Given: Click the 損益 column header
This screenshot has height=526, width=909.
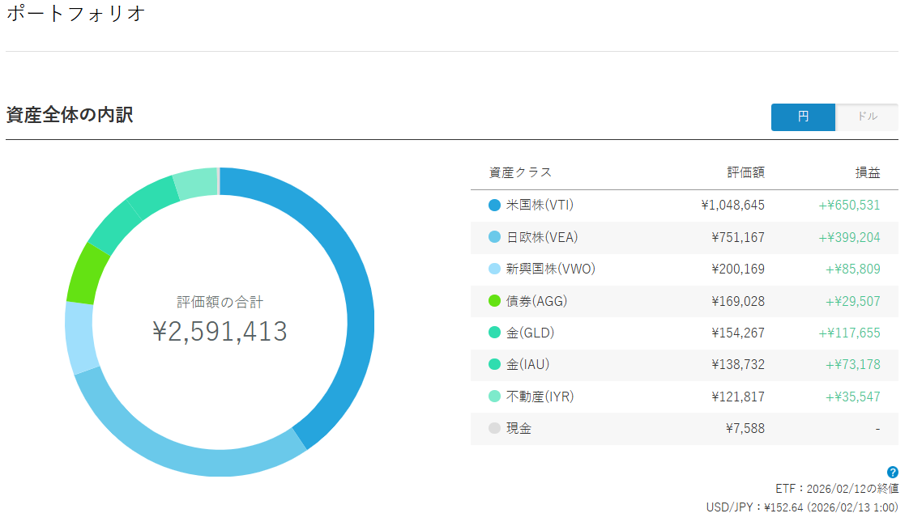Looking at the screenshot, I should coord(868,172).
